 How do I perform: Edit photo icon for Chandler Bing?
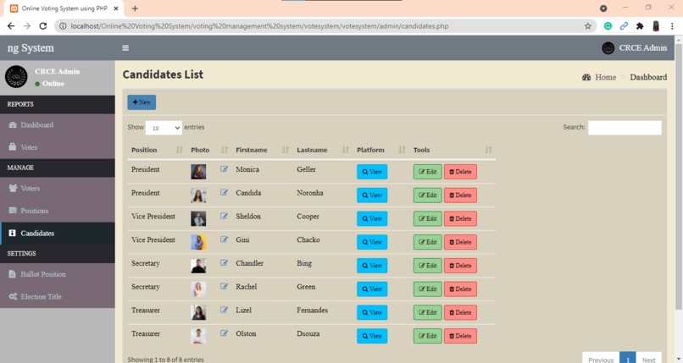click(224, 263)
